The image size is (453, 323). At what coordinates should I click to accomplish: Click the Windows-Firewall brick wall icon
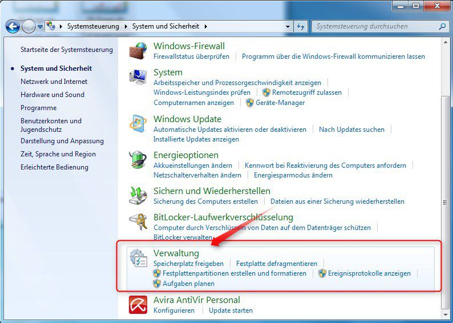[138, 51]
